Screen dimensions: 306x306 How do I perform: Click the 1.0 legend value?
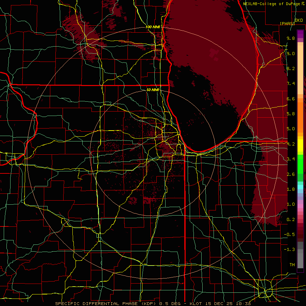click(x=291, y=205)
